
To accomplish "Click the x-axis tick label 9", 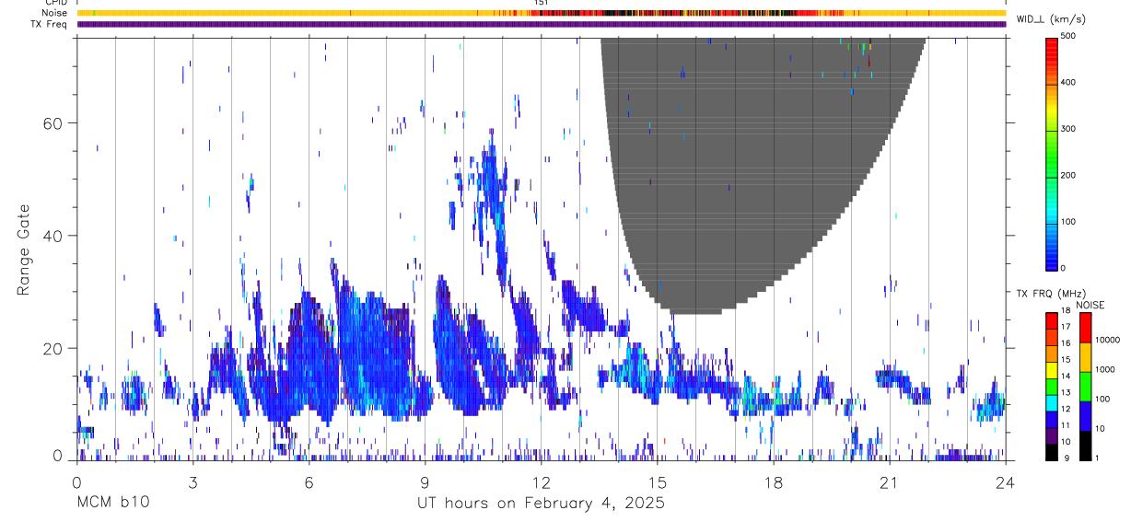I will click(425, 481).
